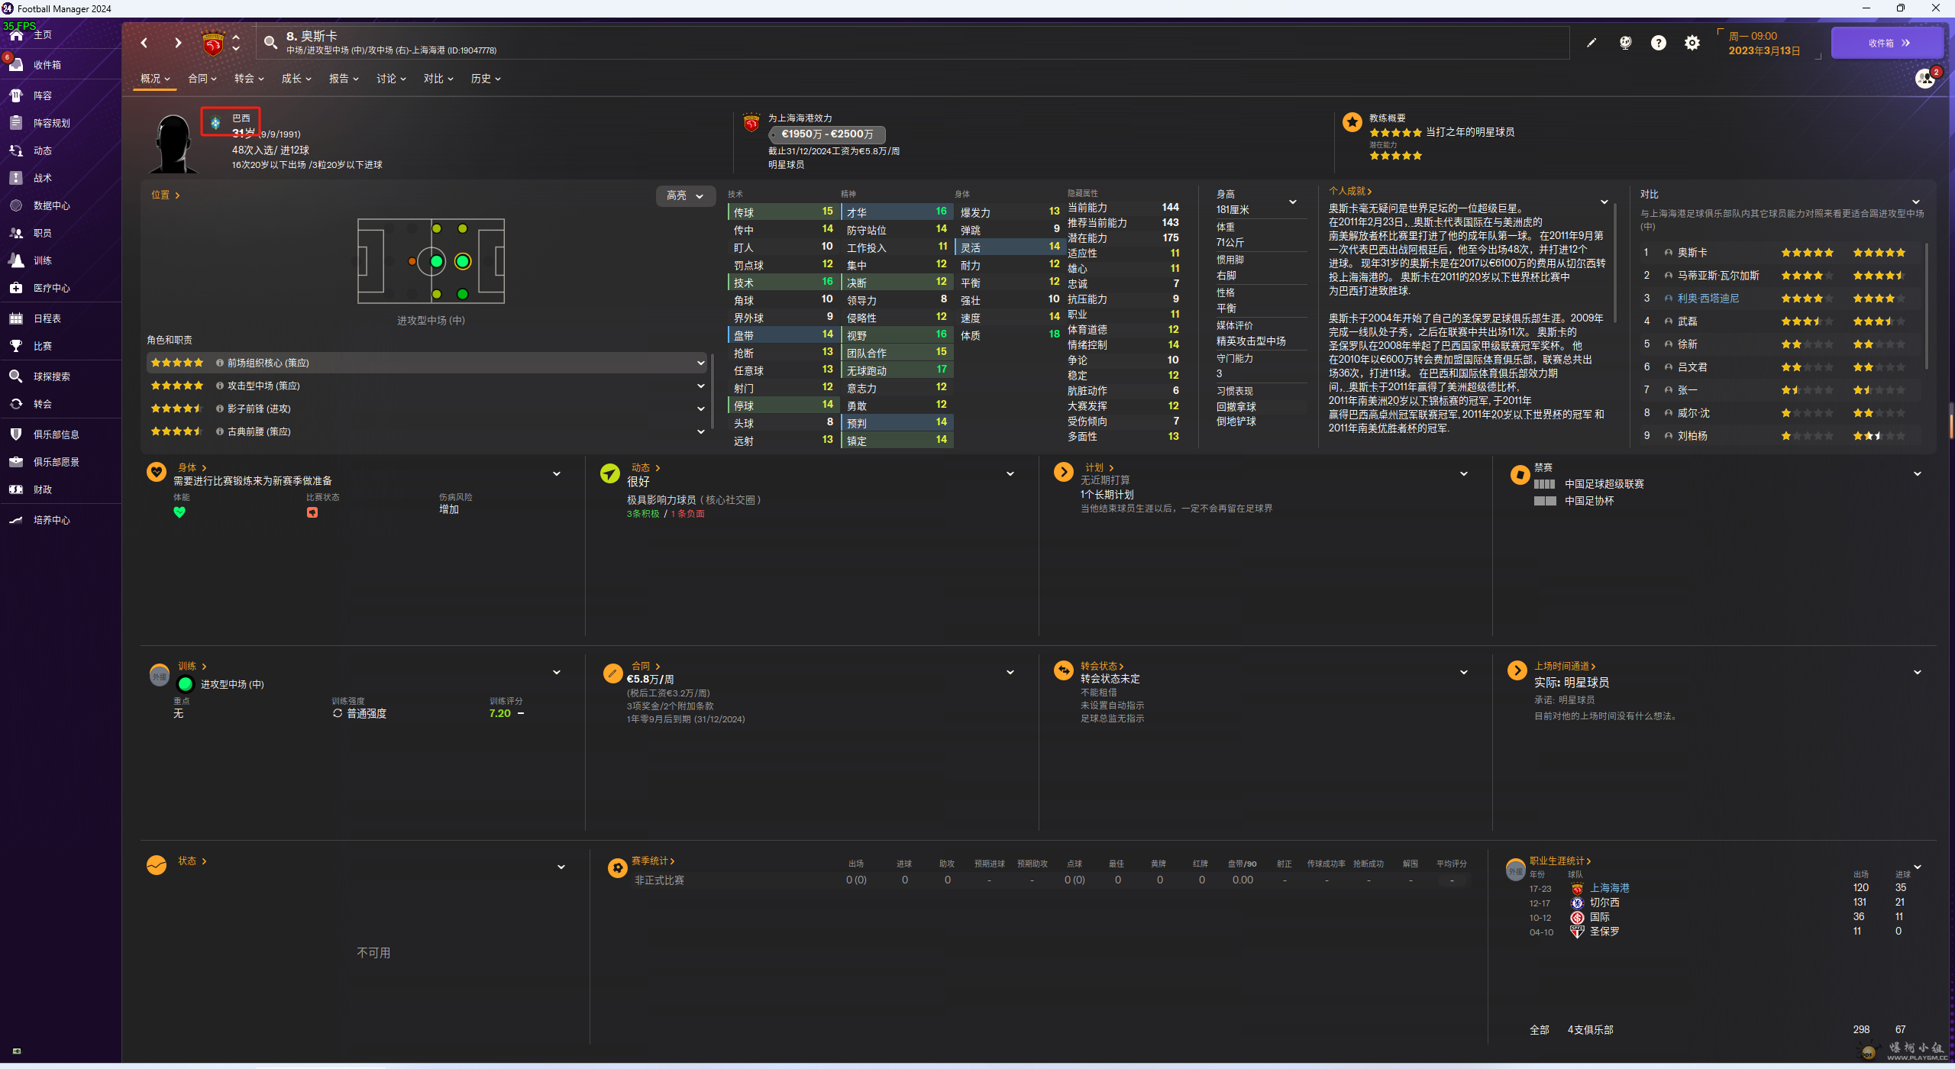The width and height of the screenshot is (1955, 1069).
Task: Open the settings gear icon
Action: click(1692, 44)
